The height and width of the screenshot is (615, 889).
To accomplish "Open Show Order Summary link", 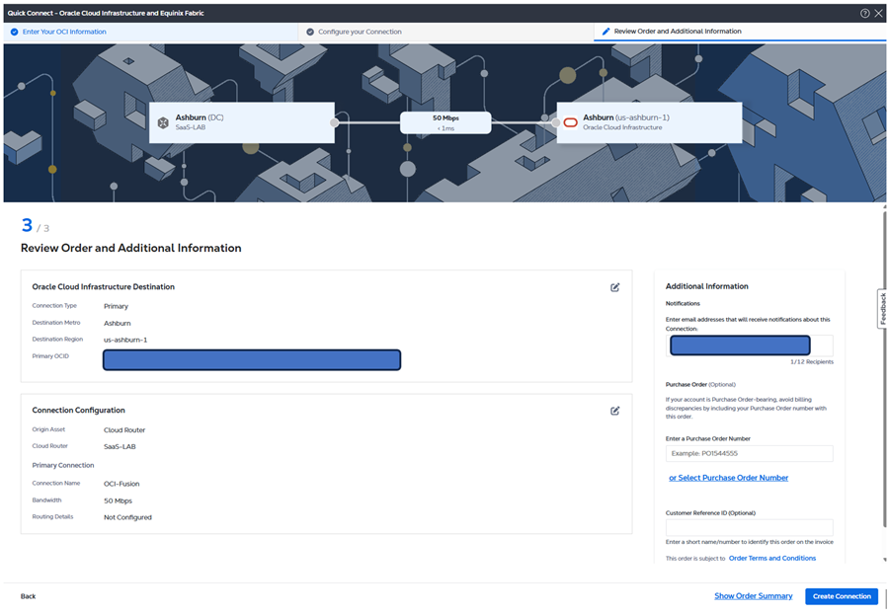I will coord(753,596).
